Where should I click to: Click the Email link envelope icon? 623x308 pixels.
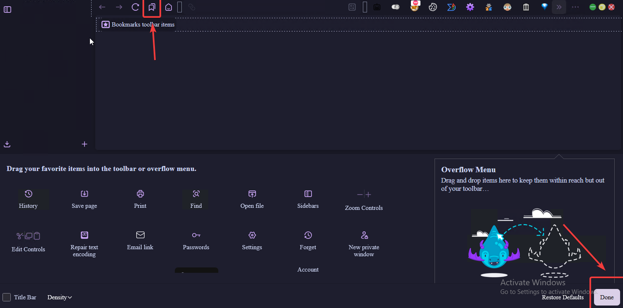click(140, 235)
